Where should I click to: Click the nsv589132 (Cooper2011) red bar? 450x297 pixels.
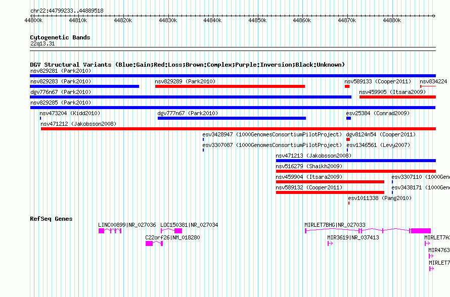tap(330, 192)
